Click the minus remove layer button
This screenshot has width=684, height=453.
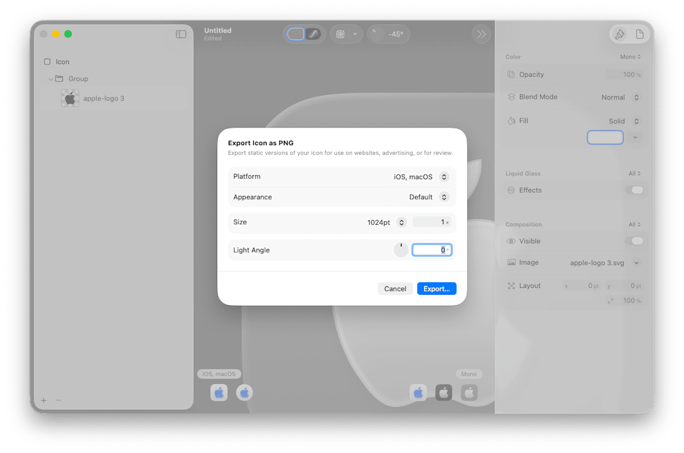tap(58, 400)
